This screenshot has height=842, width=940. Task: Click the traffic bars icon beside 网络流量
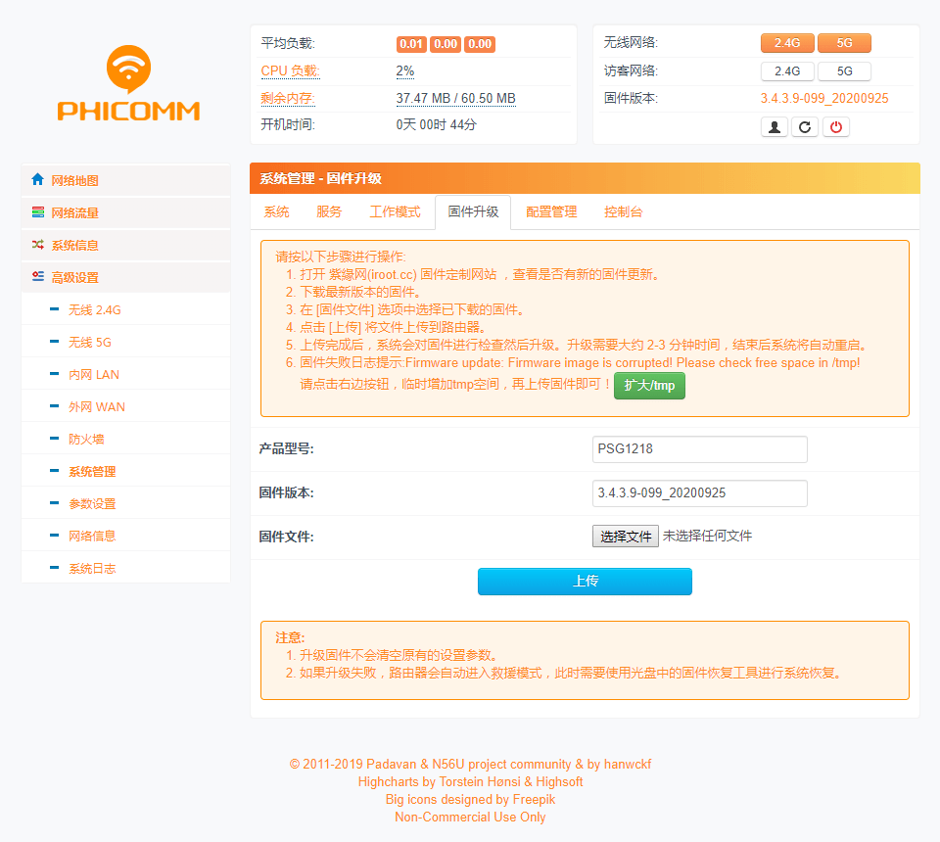coord(38,212)
